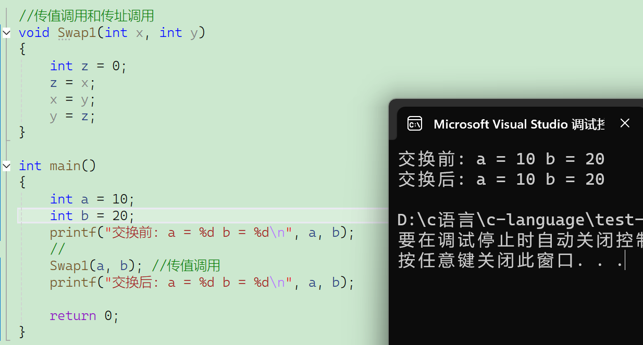Image resolution: width=643 pixels, height=345 pixels.
Task: Click the Swap1 function name in its definition
Action: [77, 33]
